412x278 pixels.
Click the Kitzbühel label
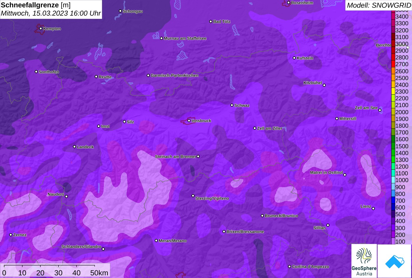(x=313, y=83)
